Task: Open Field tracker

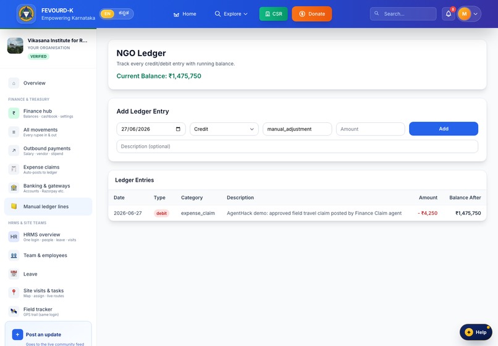Action: (x=48, y=311)
